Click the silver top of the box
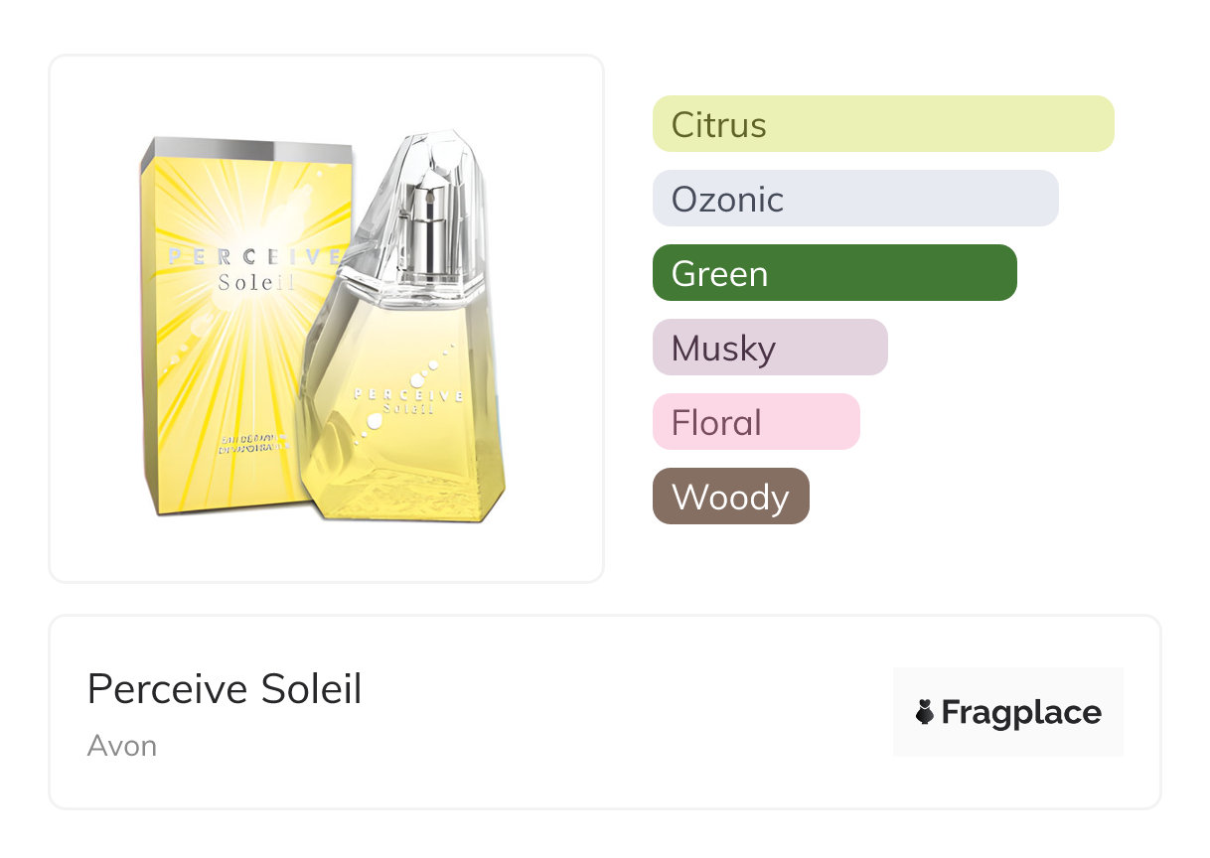The height and width of the screenshot is (858, 1210). (x=246, y=152)
